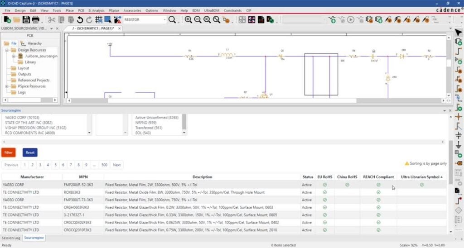Select the Referenced Projects folder
This screenshot has height=248, width=464.
tap(34, 81)
